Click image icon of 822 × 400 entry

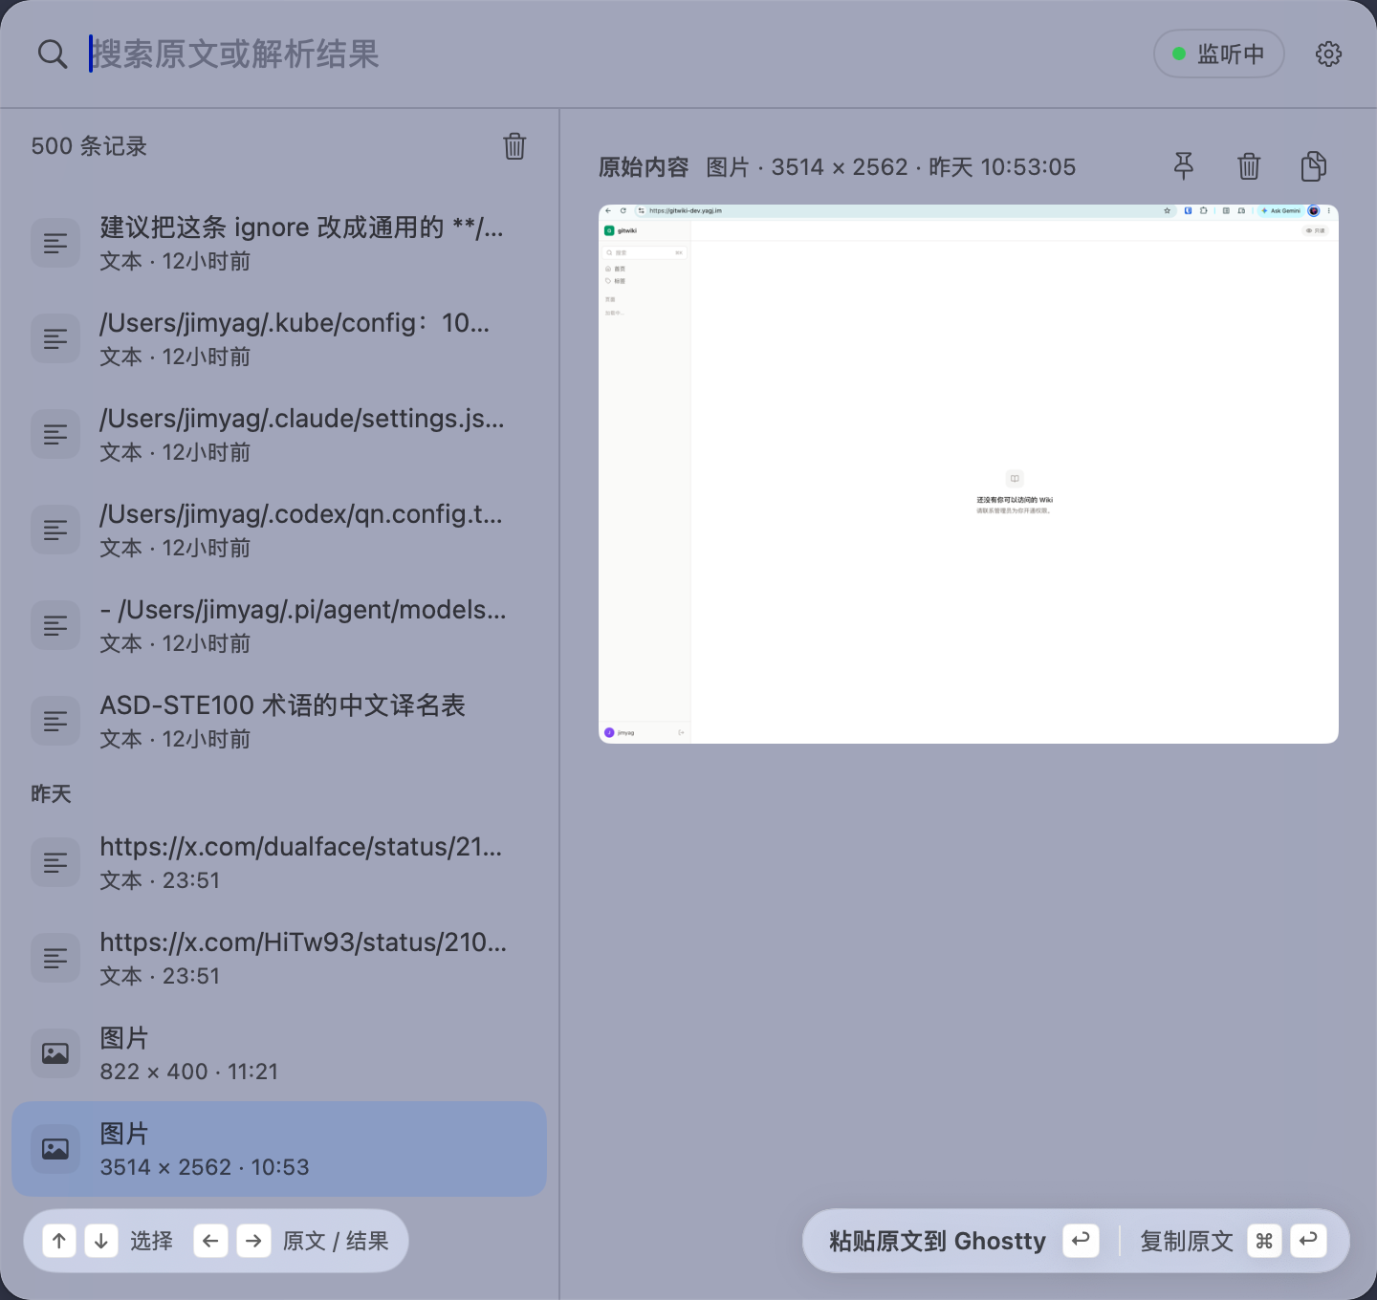pos(55,1053)
